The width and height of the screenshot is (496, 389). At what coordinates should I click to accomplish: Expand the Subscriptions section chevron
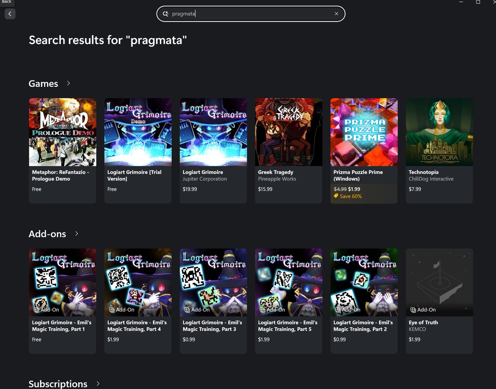point(98,384)
